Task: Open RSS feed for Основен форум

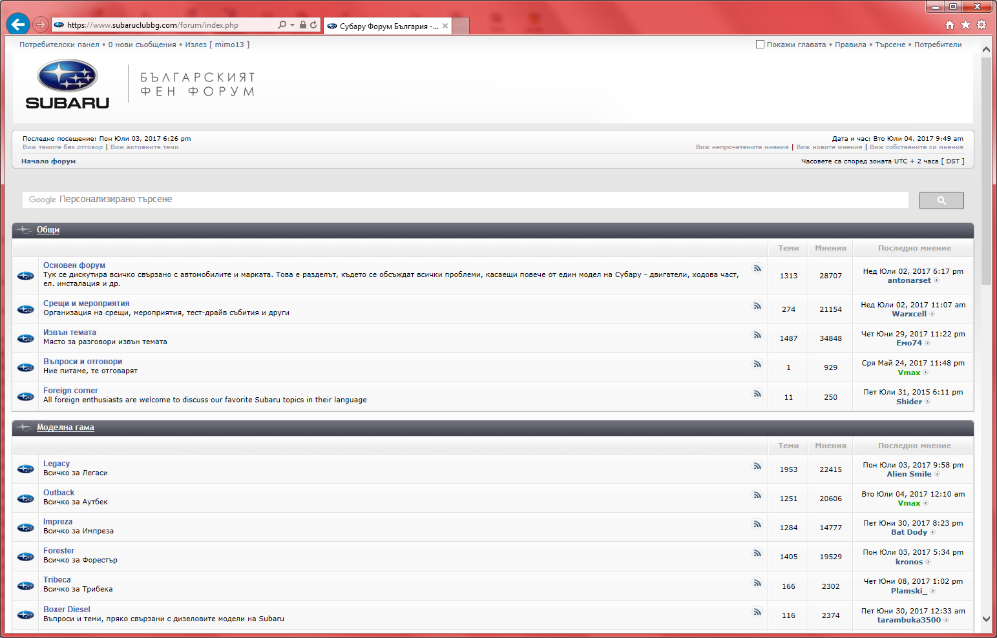Action: tap(757, 268)
